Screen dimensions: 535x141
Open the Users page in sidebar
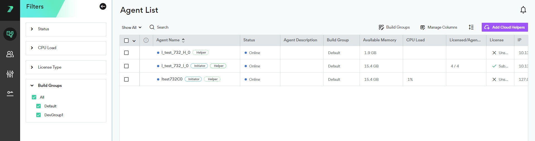(10, 54)
